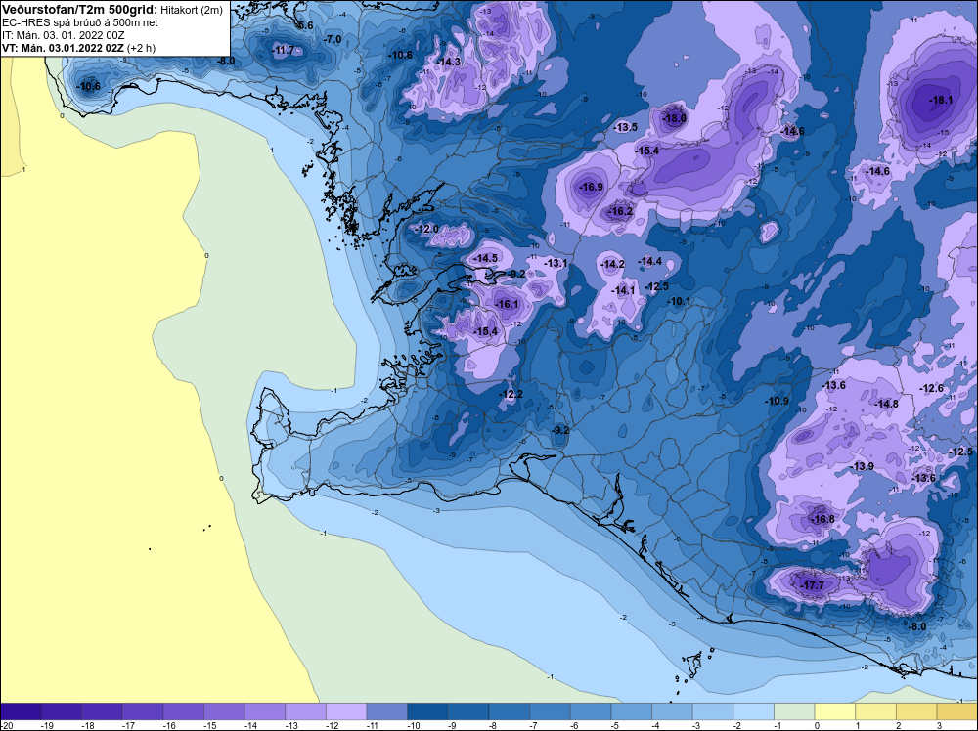Screen dimensions: 978x731
Task: Click legend swatch between -11 and -10
Action: [386, 711]
